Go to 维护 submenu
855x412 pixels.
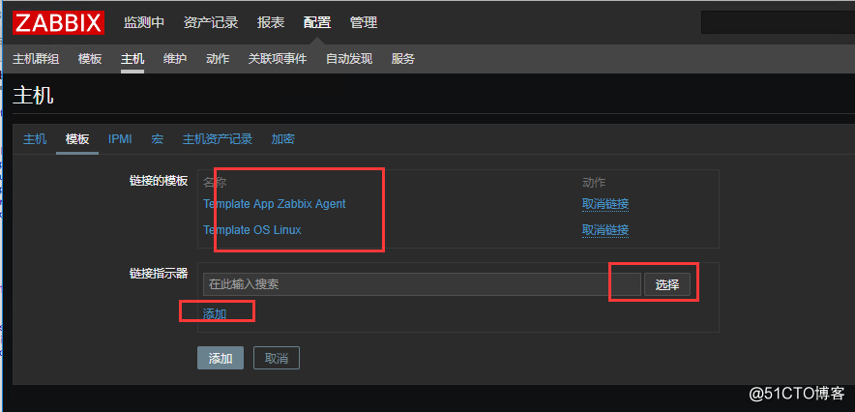(175, 59)
